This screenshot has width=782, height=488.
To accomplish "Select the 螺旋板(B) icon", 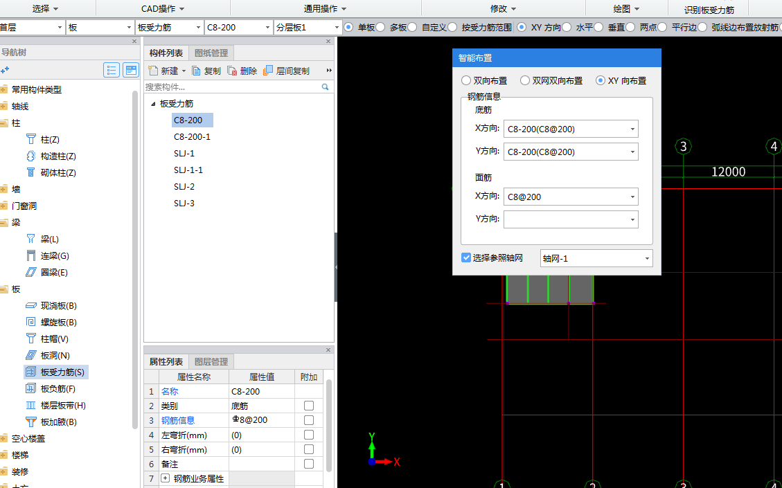I will point(31,322).
